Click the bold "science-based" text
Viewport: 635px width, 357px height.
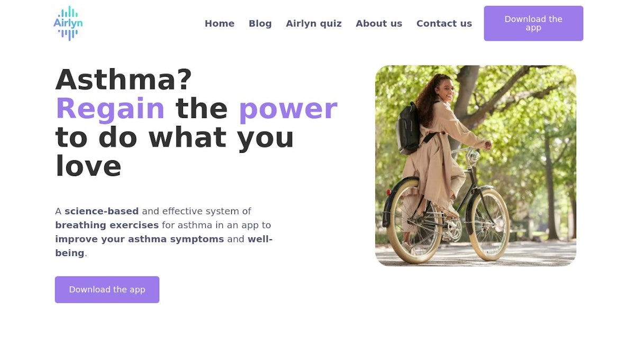point(102,211)
